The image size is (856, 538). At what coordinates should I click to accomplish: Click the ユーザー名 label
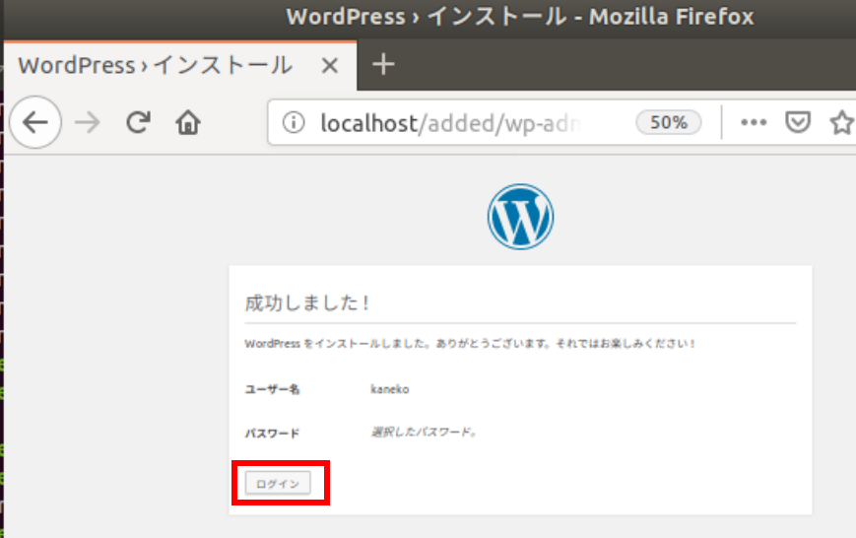click(272, 389)
